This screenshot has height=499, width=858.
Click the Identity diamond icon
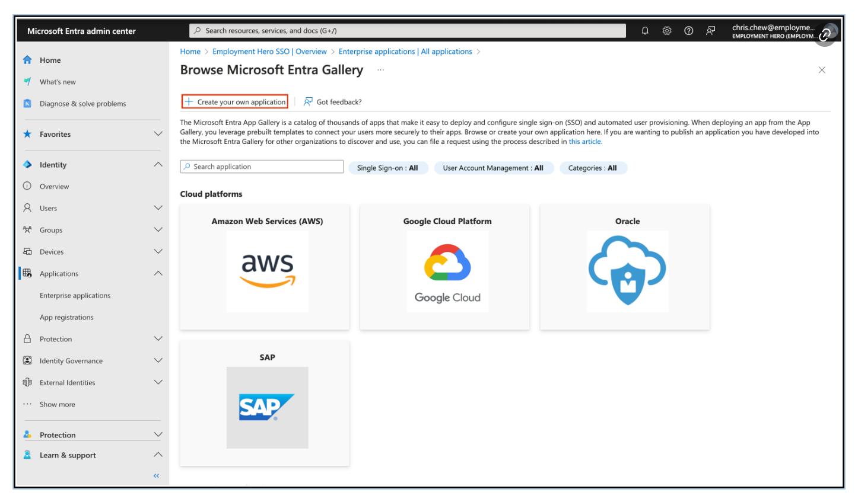point(27,165)
